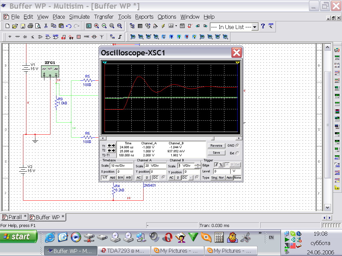The width and height of the screenshot is (342, 256).
Task: Create a new file via toolbar icon
Action: (7, 26)
